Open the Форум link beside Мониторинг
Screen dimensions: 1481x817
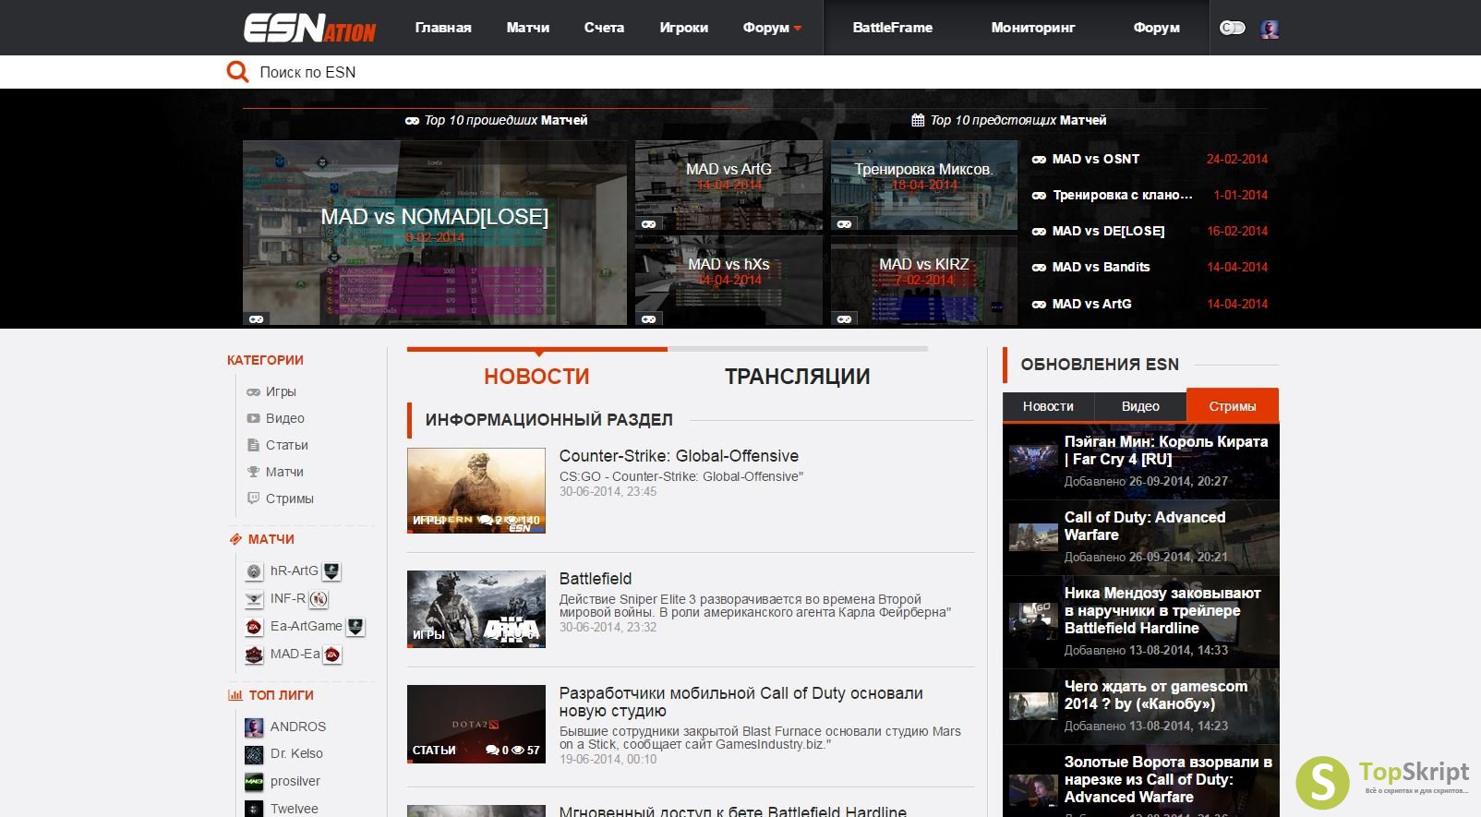tap(1157, 28)
